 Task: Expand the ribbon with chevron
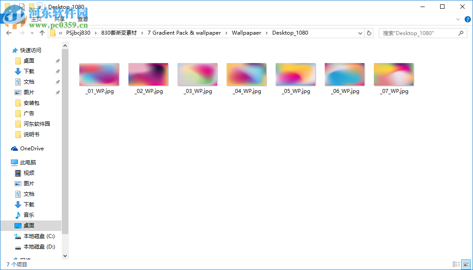pyautogui.click(x=458, y=19)
